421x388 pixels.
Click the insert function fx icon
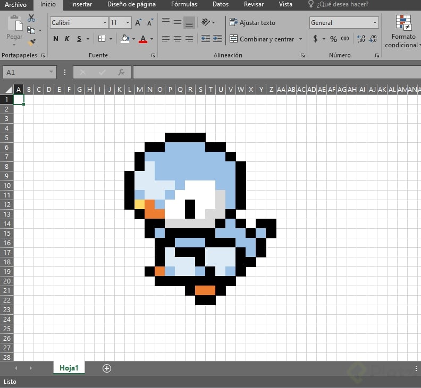point(121,72)
